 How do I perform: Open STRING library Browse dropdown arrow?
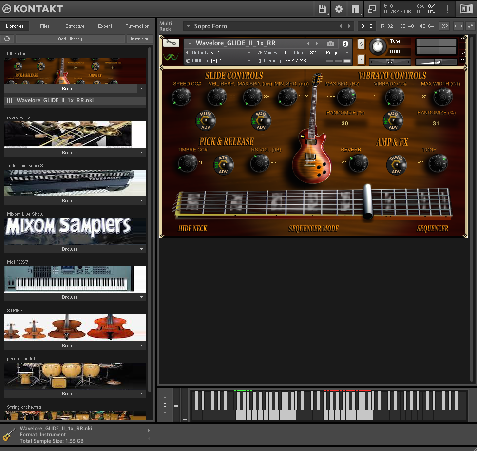coord(141,346)
